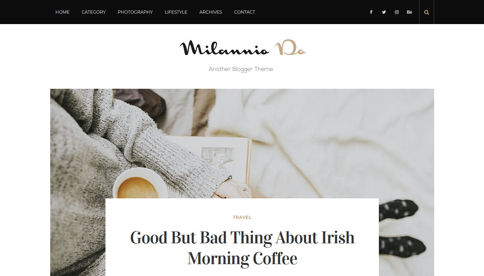The image size is (484, 276).
Task: Click the Milannio Do site logo
Action: [x=243, y=48]
